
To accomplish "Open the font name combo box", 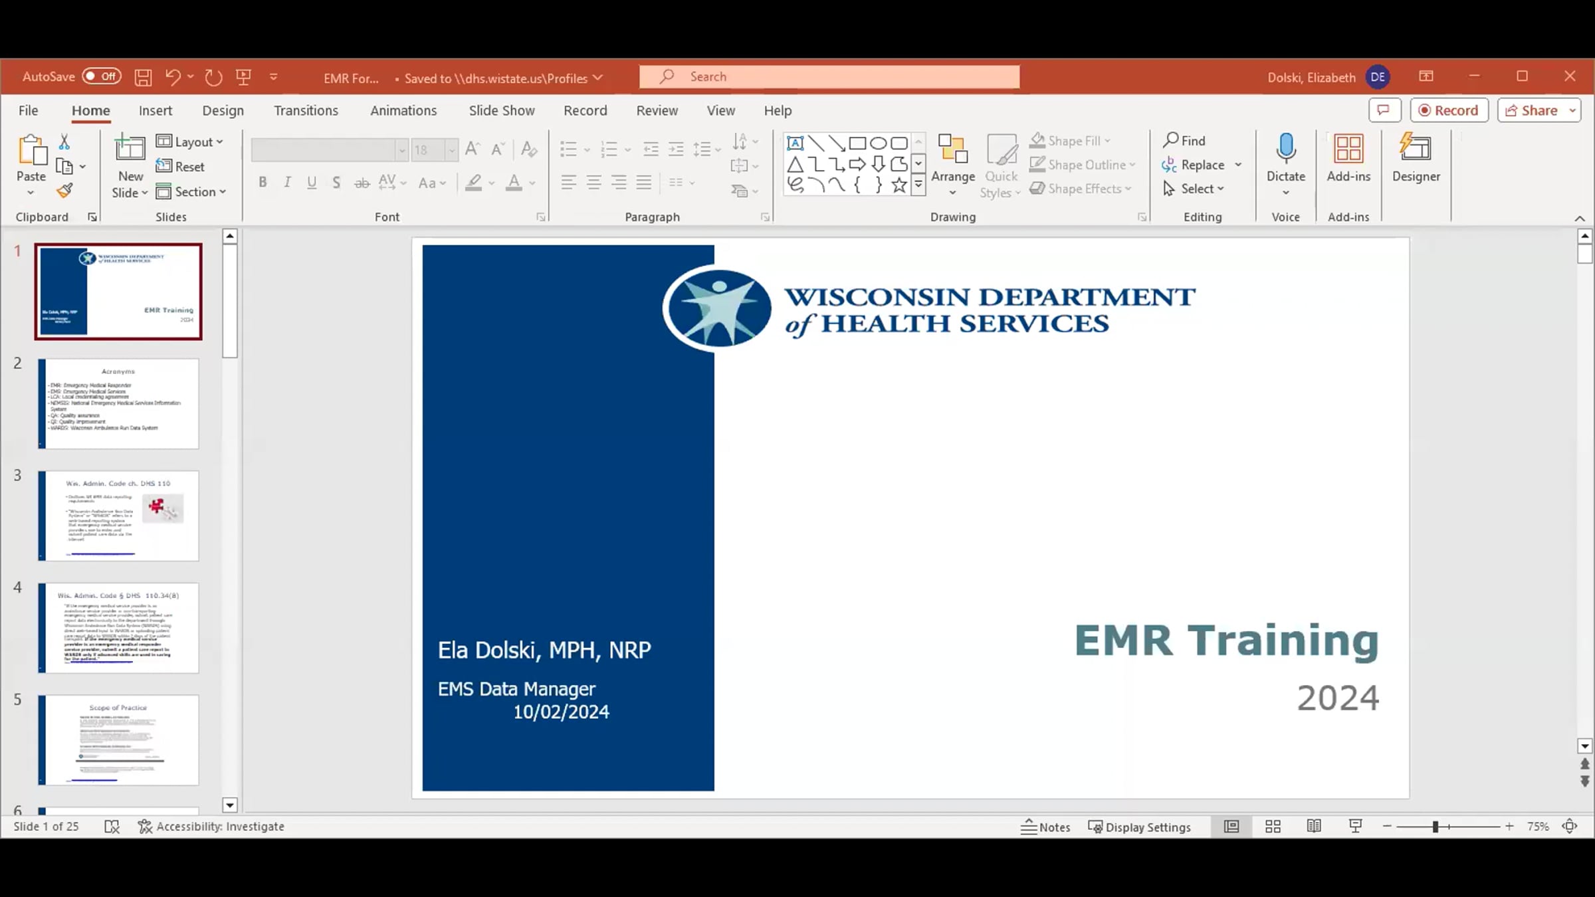I will (330, 149).
